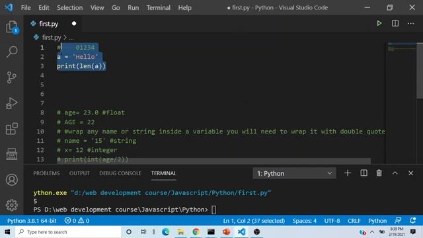Expand breadcrumb ellipsis after first.py
Viewport: 423px width, 238px height.
(71, 38)
